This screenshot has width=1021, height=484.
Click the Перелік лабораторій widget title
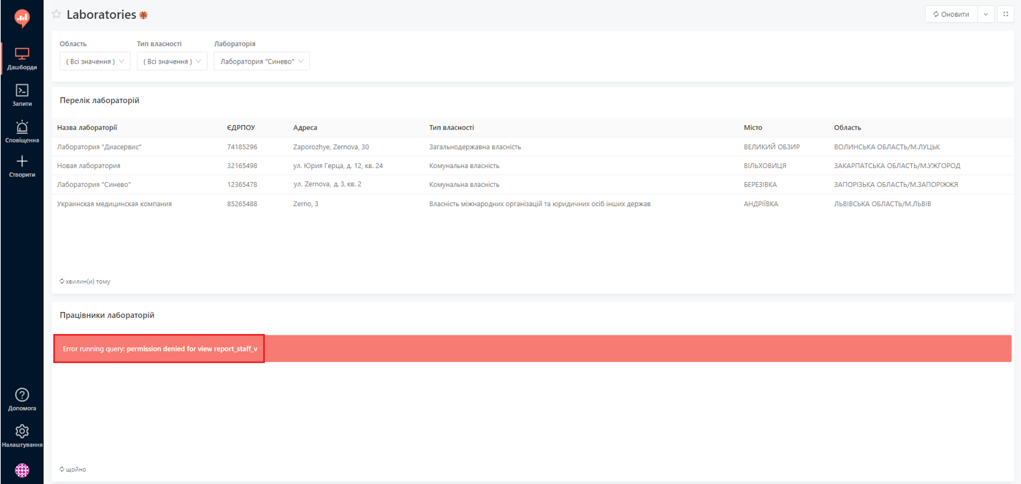tap(100, 100)
